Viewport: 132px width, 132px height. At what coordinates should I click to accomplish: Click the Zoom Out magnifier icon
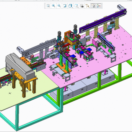59,6
